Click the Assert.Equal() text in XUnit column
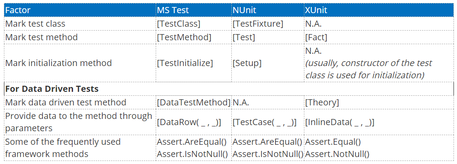457x164 pixels. 333,142
